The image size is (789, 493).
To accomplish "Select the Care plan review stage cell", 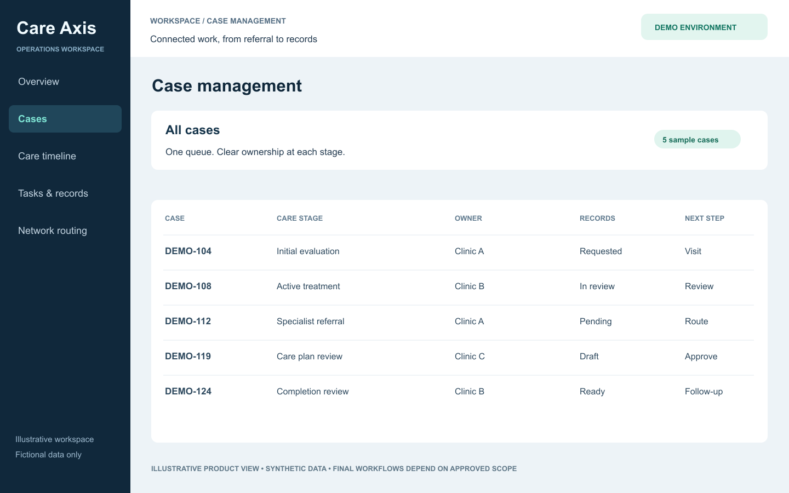I will (310, 356).
